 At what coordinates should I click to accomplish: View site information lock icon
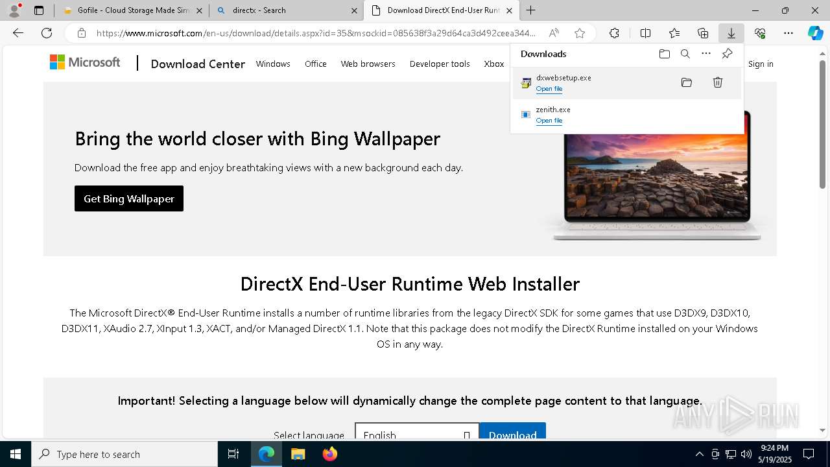pos(81,33)
